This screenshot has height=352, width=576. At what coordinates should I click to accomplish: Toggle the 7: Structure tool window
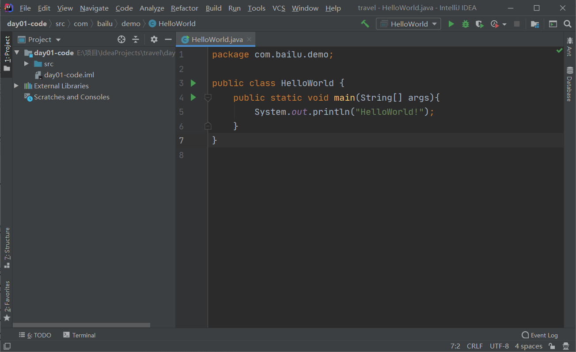click(x=7, y=248)
